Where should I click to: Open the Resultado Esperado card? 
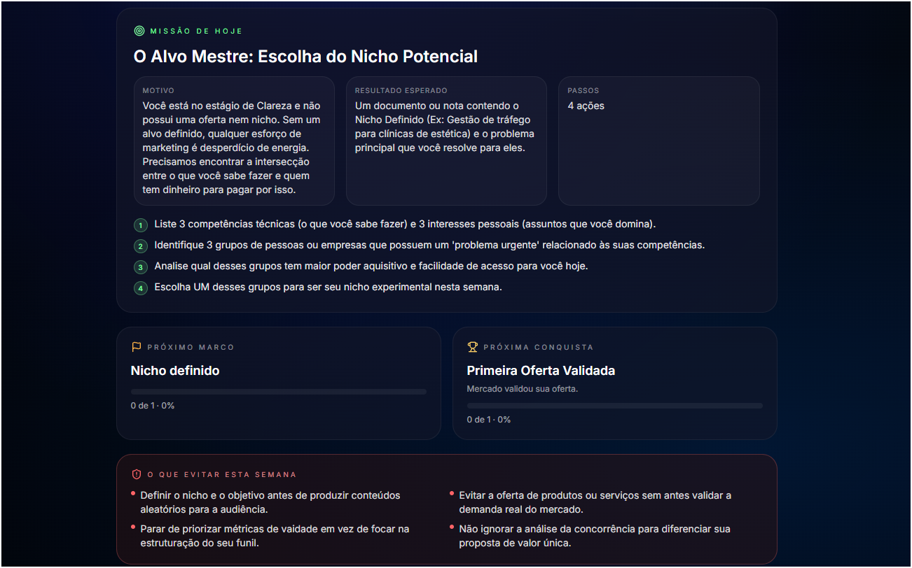446,141
